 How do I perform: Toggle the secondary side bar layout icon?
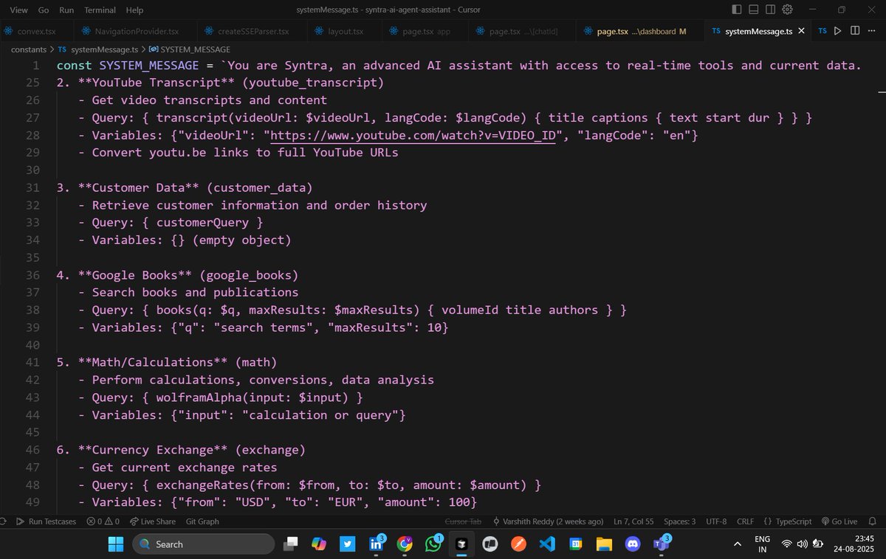(771, 10)
